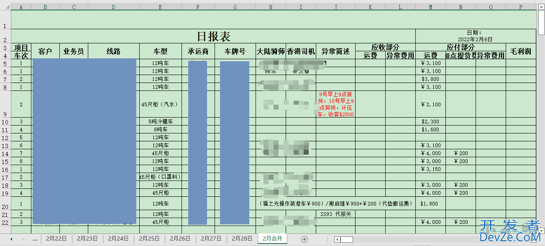Viewport: 545px width, 246px height.
Task: Click the horizontal scrollbar thumb
Action: 347,239
